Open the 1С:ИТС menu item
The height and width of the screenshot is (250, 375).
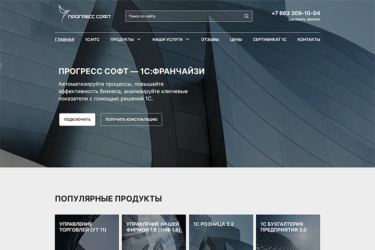(x=92, y=40)
